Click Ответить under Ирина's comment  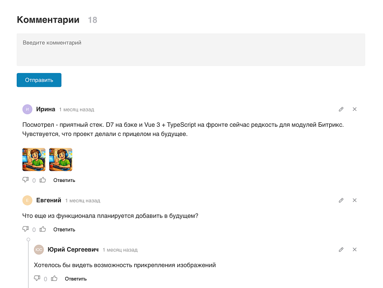tap(64, 180)
